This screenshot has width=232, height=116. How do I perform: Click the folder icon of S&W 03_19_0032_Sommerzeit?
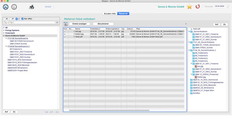pyautogui.click(x=191, y=80)
